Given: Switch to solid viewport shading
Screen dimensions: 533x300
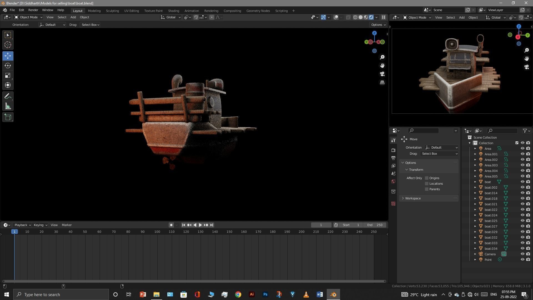Looking at the screenshot, I should point(361,17).
